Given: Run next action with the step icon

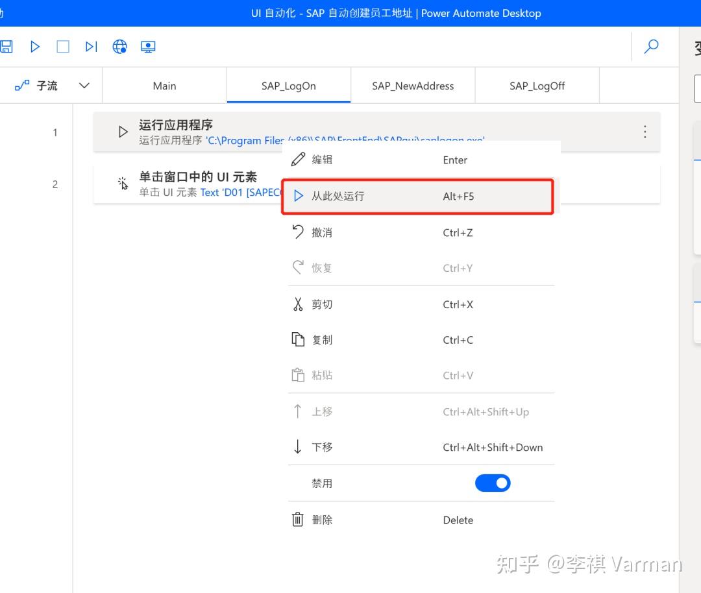Looking at the screenshot, I should [91, 46].
